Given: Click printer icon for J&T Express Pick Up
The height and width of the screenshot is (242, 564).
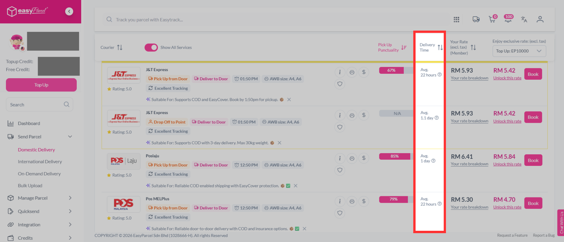Looking at the screenshot, I should (x=352, y=72).
